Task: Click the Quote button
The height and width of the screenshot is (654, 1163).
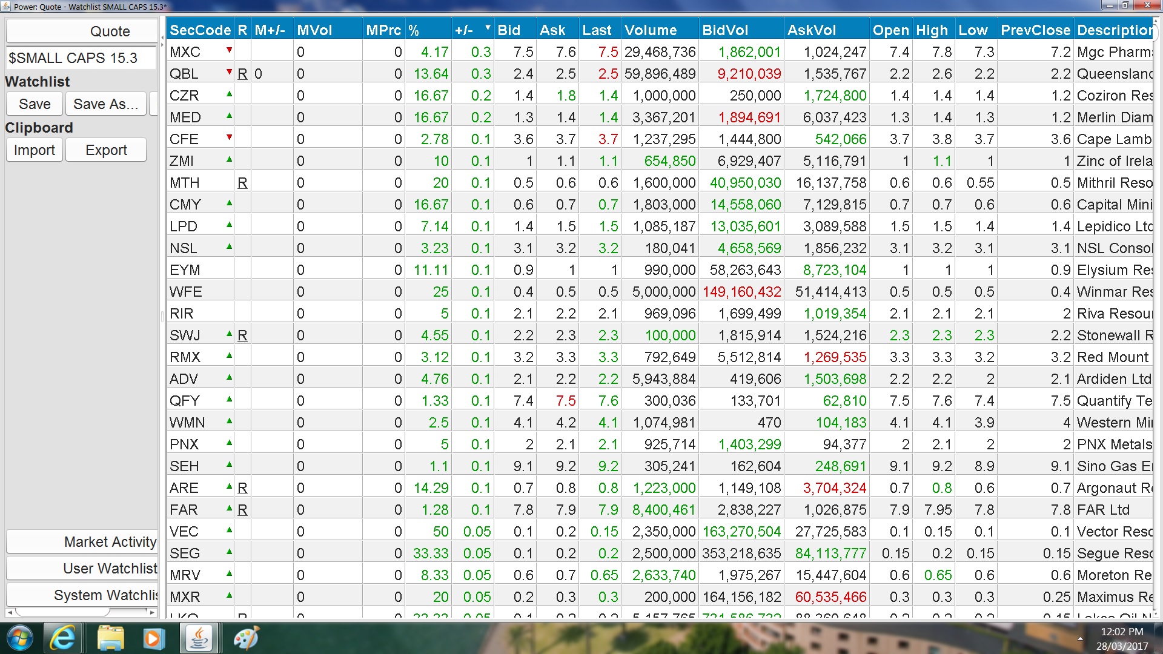Action: click(81, 31)
